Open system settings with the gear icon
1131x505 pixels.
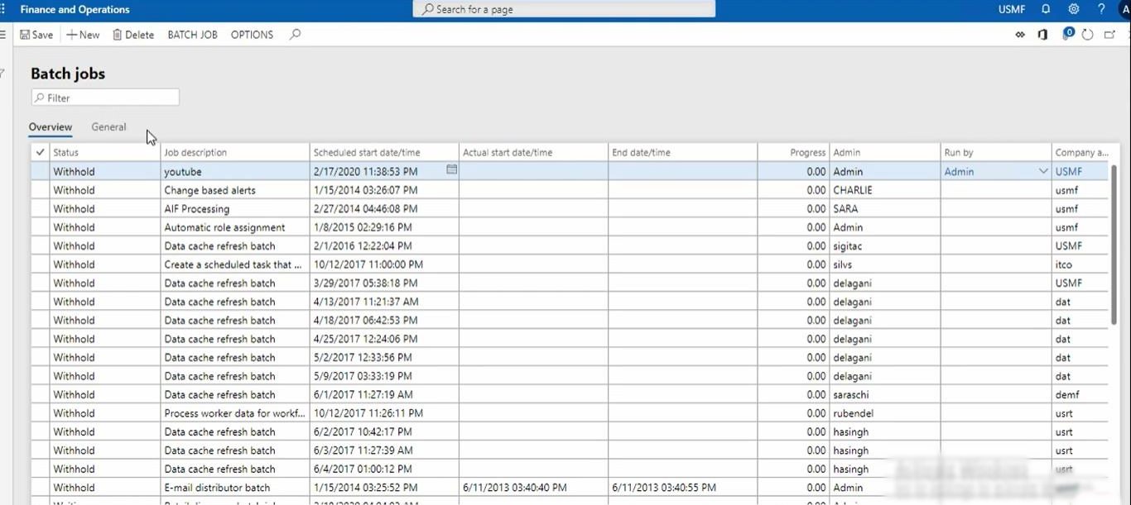1073,9
